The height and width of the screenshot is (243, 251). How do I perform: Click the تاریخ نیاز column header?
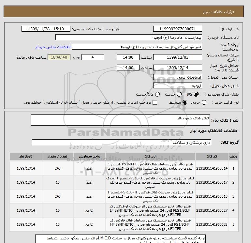click(x=26, y=156)
